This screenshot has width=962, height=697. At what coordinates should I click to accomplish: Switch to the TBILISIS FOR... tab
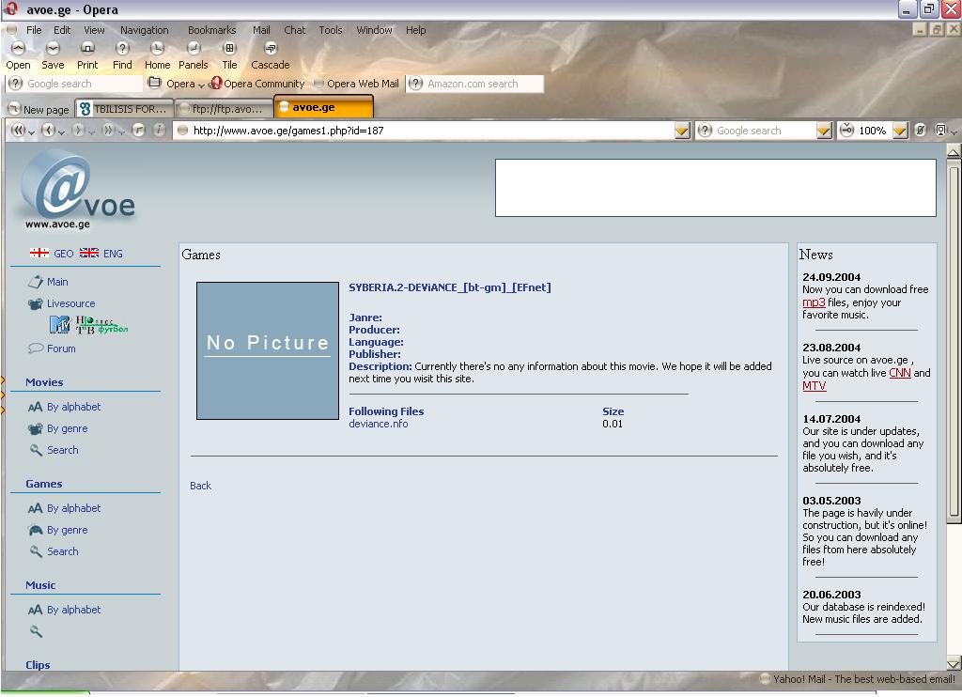pos(125,109)
